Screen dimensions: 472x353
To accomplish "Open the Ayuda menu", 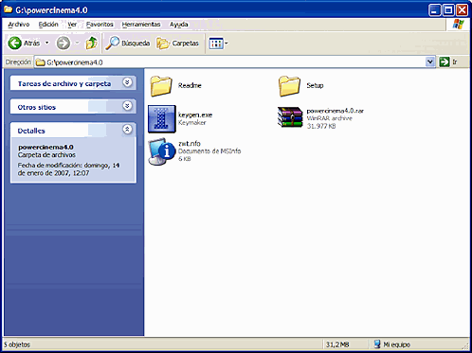I will tap(179, 25).
